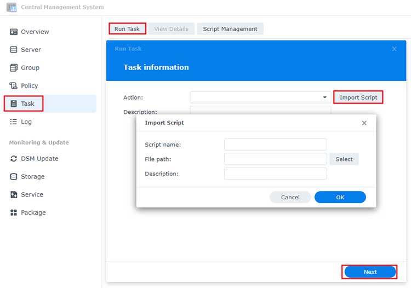
Task: Click Select to browse file path
Action: 344,159
